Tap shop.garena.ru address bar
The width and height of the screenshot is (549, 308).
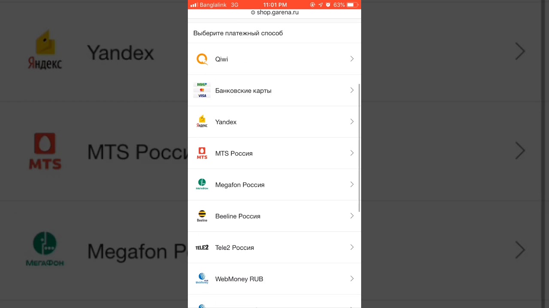click(x=274, y=12)
